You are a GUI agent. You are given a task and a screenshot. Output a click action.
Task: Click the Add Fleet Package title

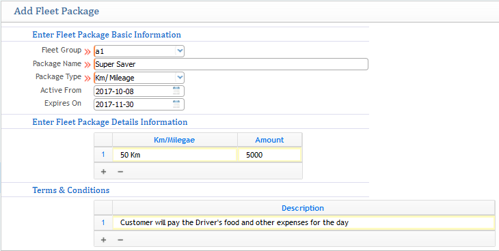[56, 11]
